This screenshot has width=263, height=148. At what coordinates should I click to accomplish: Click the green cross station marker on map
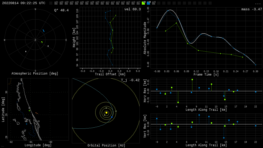29,110
